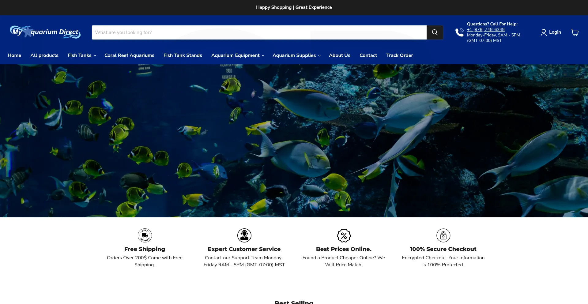Viewport: 588px width, 304px height.
Task: Open the Fish Tank Stands page
Action: (183, 55)
